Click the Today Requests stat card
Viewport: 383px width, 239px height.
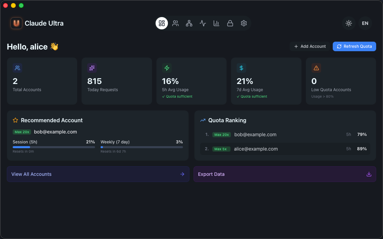coord(116,81)
